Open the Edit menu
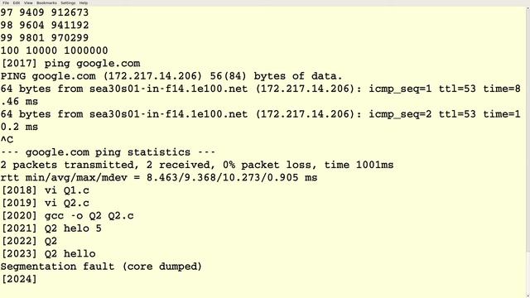The image size is (530, 298). 17,2
